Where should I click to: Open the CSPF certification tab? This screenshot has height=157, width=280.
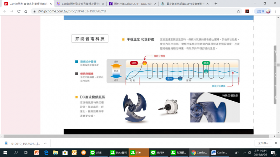tap(185, 3)
